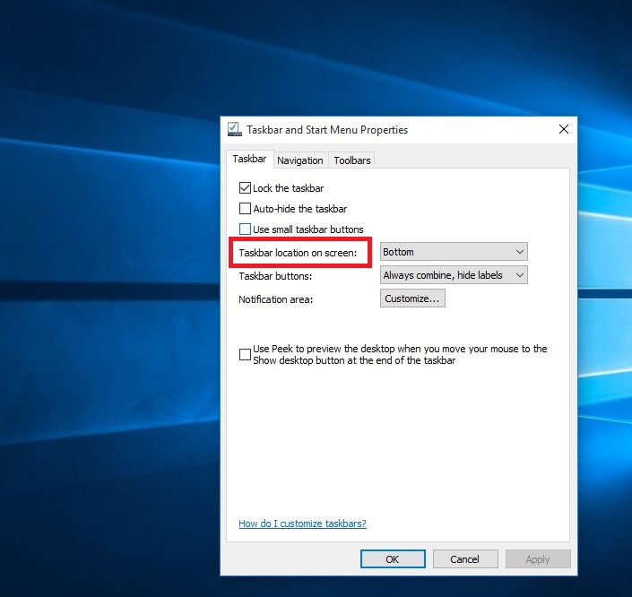Expand the taskbar location dropdown showing Bottom
632x597 pixels.
(454, 252)
